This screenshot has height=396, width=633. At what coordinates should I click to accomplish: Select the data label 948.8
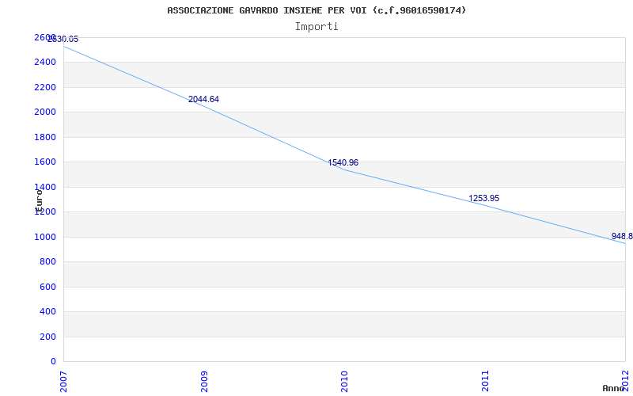click(x=622, y=236)
